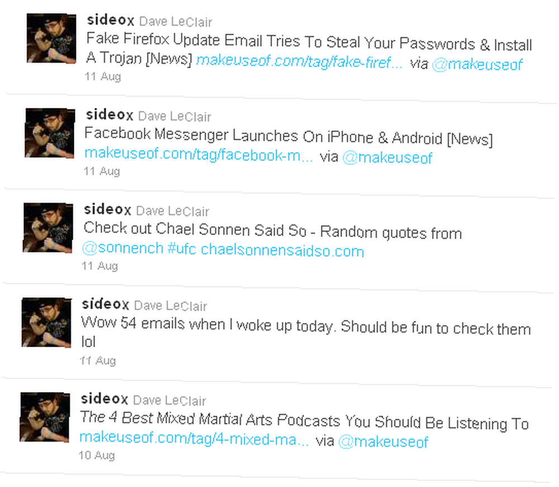Open avatar on Chael Sonnen tweet

[48, 228]
